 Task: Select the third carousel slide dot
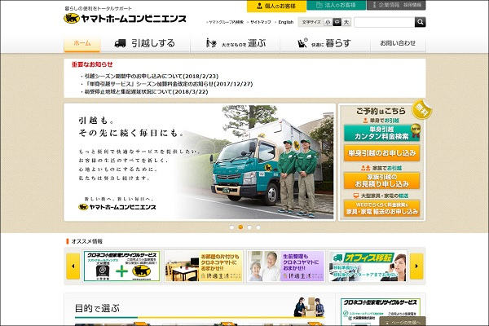click(x=249, y=227)
